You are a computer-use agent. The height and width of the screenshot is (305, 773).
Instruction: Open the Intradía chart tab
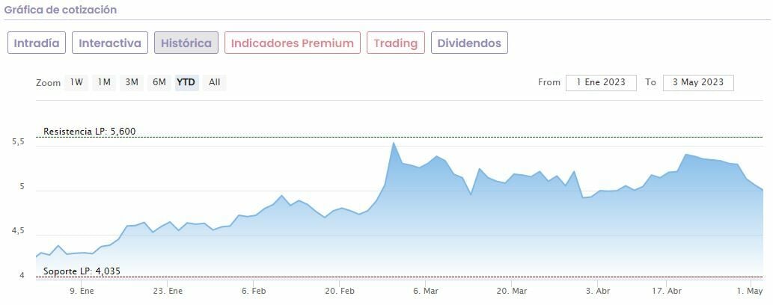(x=37, y=43)
